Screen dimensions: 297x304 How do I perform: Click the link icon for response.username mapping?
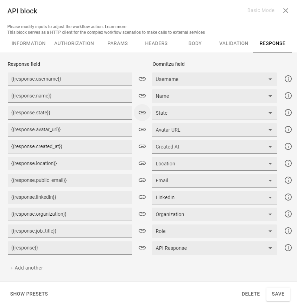coord(142,79)
